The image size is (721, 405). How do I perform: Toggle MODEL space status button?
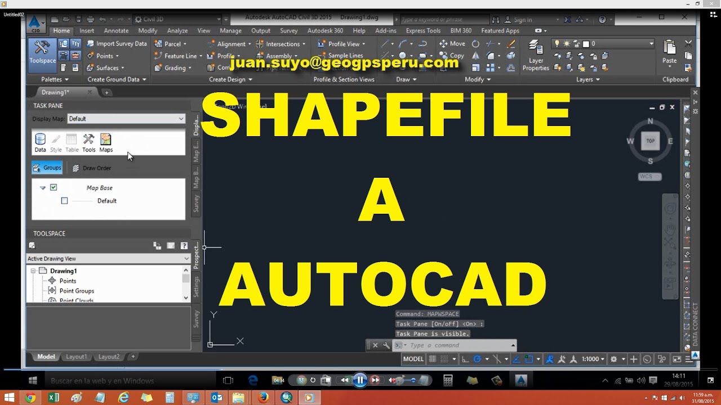pyautogui.click(x=413, y=359)
